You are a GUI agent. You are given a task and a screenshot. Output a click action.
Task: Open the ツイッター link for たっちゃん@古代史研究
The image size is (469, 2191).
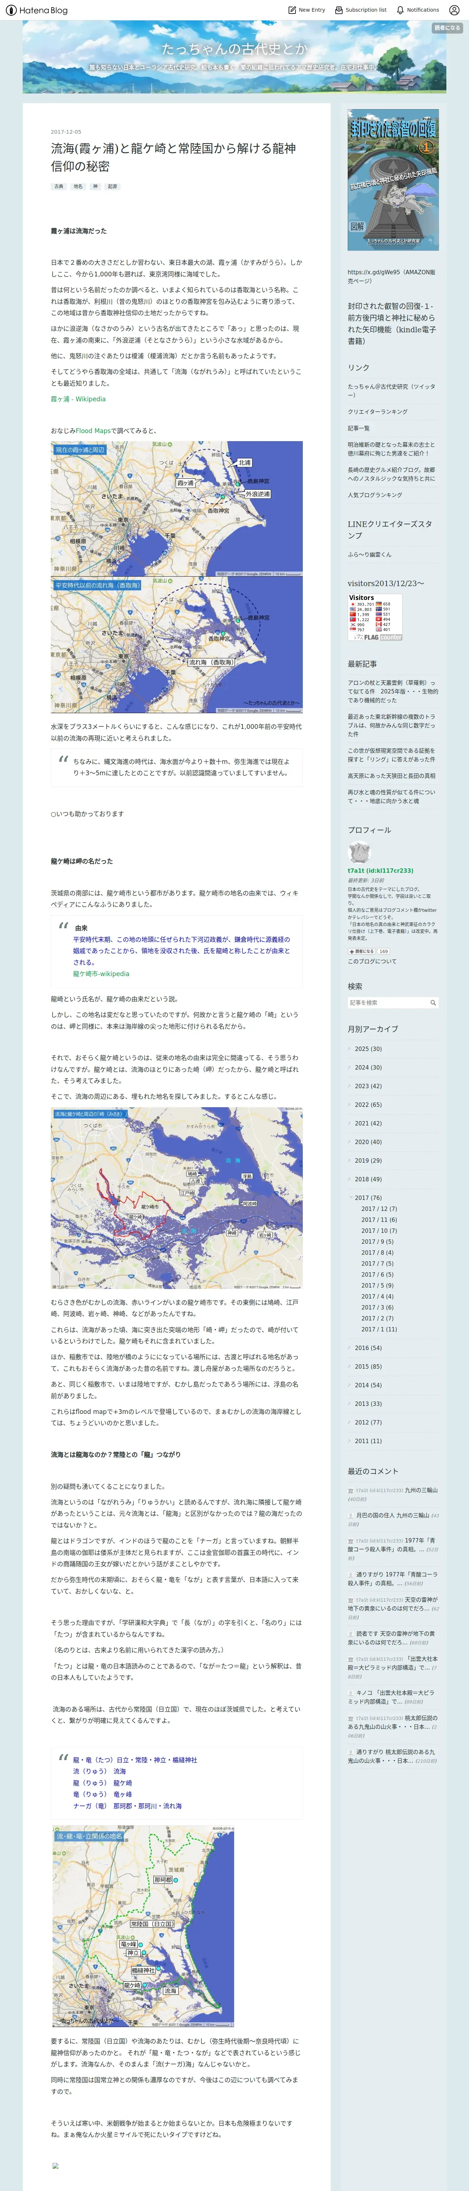coord(392,391)
